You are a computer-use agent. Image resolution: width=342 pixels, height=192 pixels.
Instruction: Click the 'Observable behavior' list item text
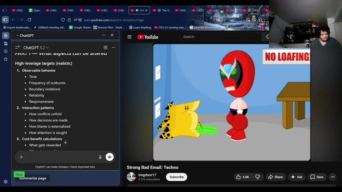(x=39, y=70)
